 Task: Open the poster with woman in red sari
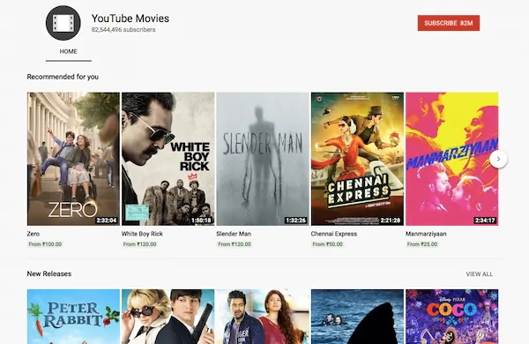click(263, 317)
